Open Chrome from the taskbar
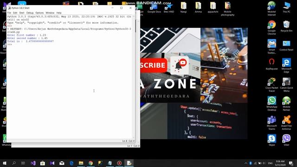 [90, 163]
